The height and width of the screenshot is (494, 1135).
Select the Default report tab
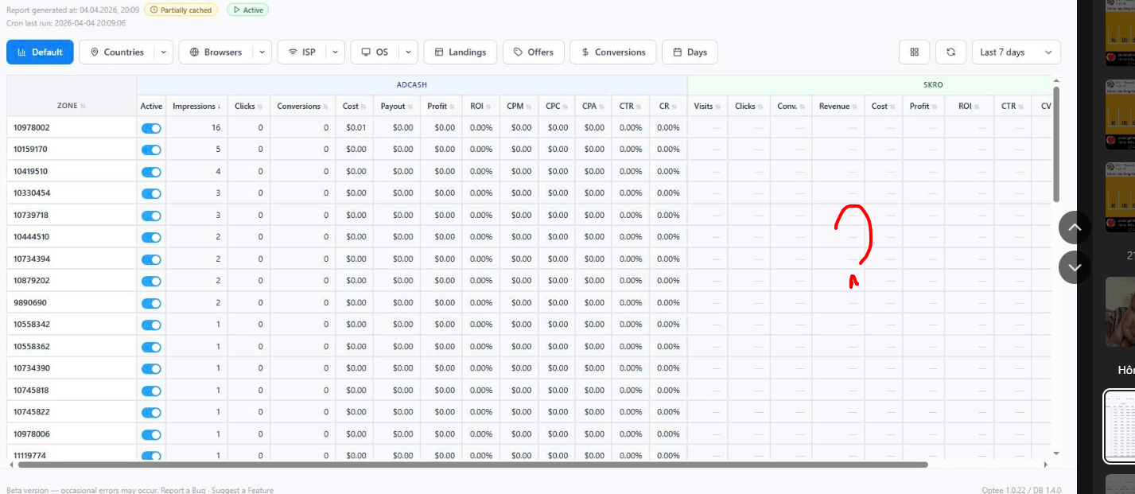[40, 52]
